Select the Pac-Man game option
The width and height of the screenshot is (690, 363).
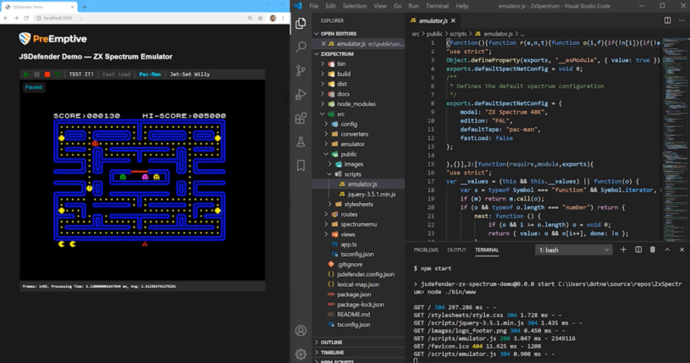150,74
